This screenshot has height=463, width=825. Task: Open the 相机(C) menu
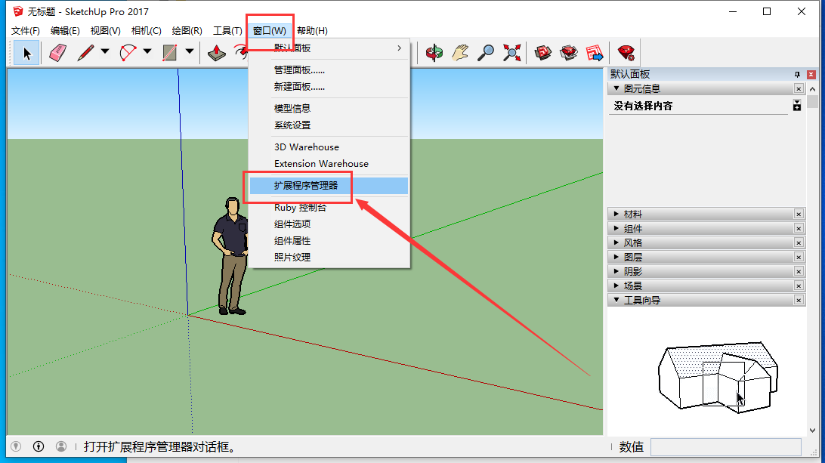point(147,30)
